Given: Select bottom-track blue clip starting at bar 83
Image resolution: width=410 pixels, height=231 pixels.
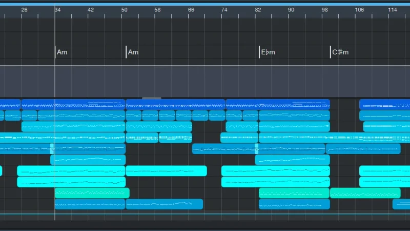Looking at the screenshot, I should [x=294, y=204].
